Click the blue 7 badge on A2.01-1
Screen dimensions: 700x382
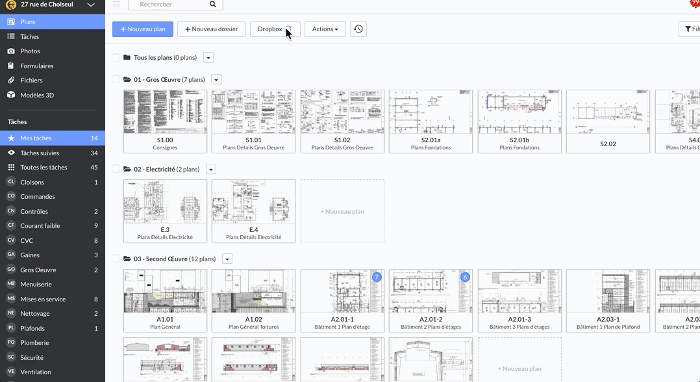tap(376, 277)
